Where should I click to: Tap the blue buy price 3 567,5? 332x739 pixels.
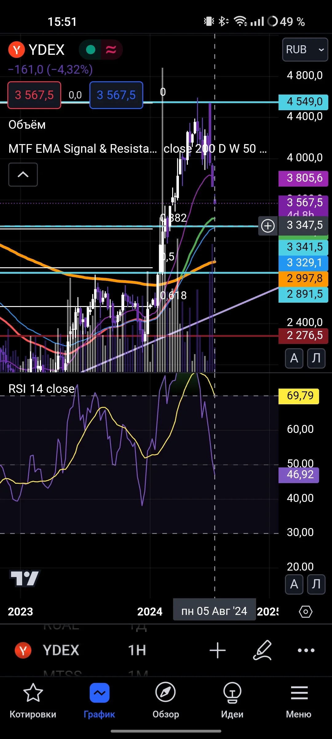click(x=116, y=95)
